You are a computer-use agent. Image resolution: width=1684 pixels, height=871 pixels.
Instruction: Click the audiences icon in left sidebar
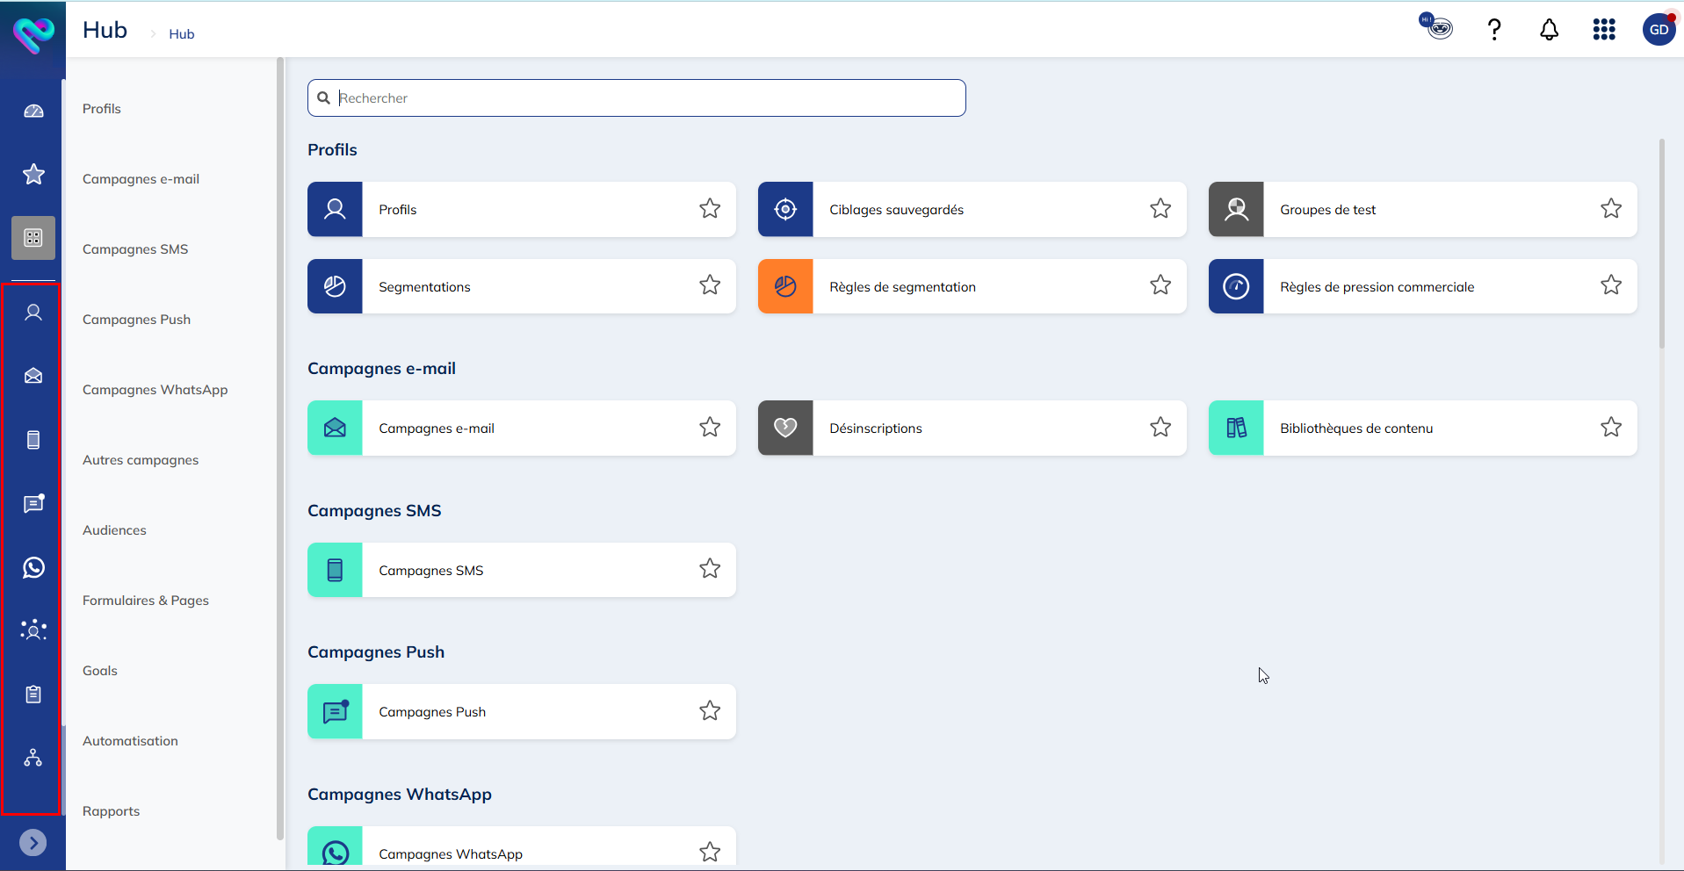33,630
